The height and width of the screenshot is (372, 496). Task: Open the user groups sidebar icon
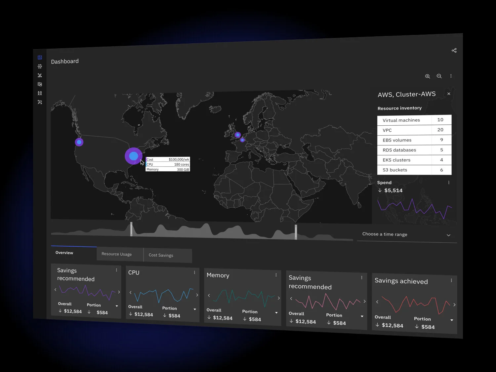pyautogui.click(x=40, y=93)
